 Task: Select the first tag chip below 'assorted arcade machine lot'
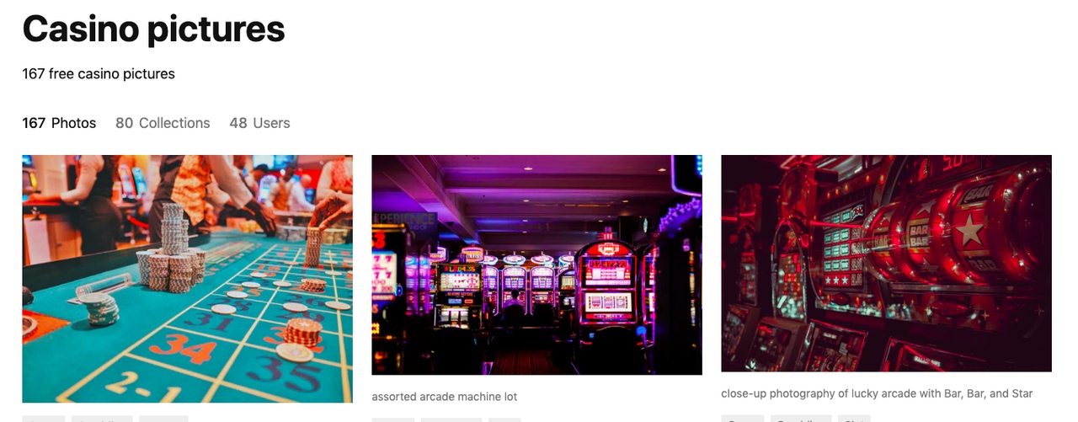393,419
